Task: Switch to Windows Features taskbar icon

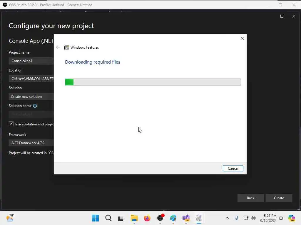Action: [199, 218]
